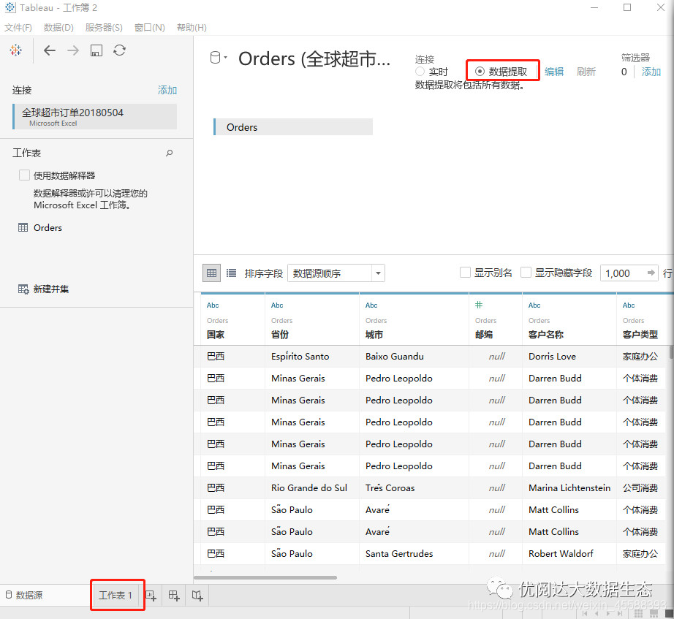Click the 城市 column header
Image resolution: width=674 pixels, height=619 pixels.
(374, 335)
